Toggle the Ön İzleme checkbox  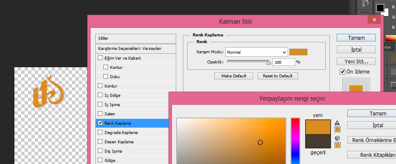pos(342,72)
